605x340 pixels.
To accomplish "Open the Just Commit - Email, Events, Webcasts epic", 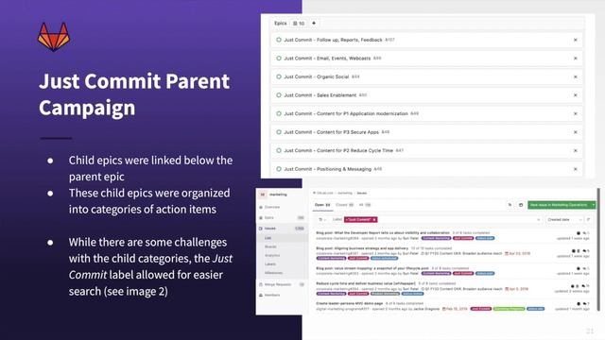I will (x=327, y=59).
